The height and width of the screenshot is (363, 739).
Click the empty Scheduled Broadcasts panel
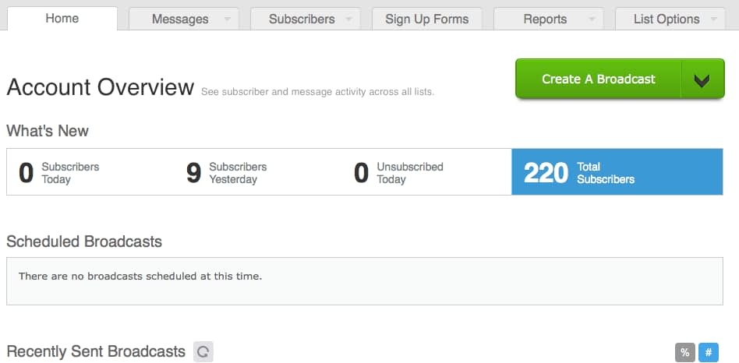364,281
